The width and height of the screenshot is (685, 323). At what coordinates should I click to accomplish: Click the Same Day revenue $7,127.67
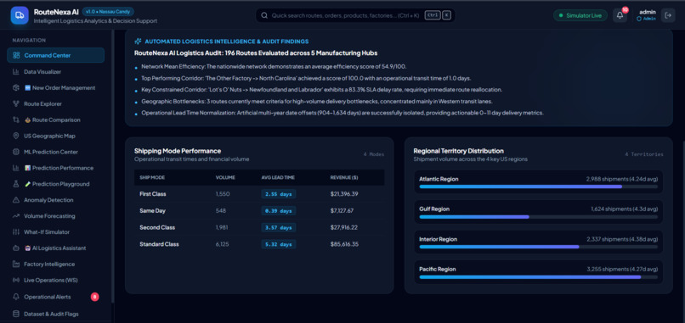coord(342,211)
